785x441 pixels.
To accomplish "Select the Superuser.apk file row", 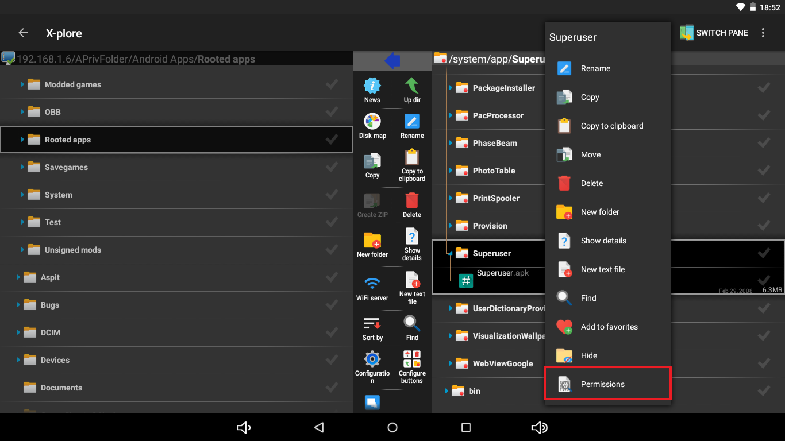I will (x=608, y=281).
